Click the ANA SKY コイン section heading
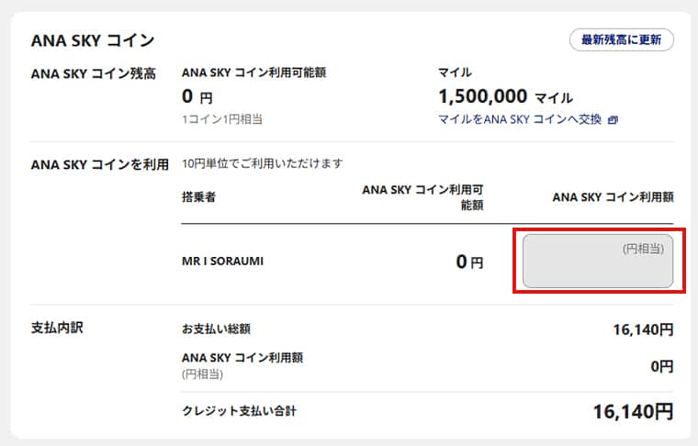This screenshot has width=698, height=446. point(93,40)
